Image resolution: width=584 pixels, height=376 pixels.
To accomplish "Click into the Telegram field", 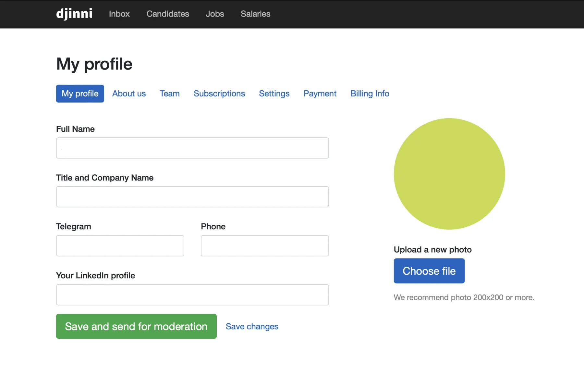I will point(120,246).
